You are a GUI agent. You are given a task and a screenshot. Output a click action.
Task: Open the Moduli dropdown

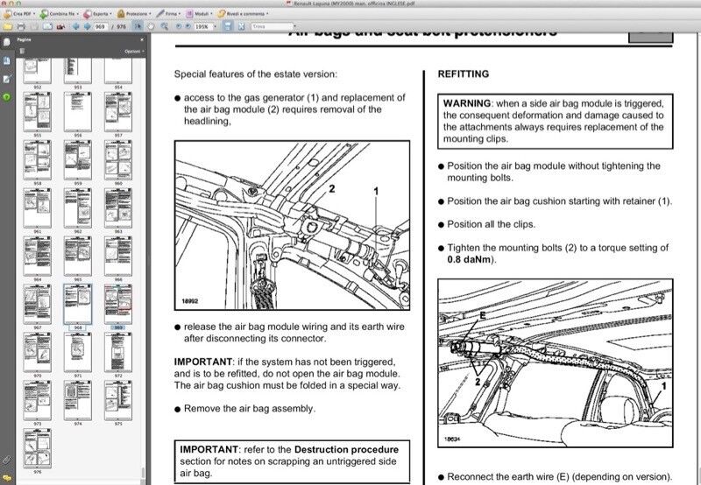click(199, 14)
